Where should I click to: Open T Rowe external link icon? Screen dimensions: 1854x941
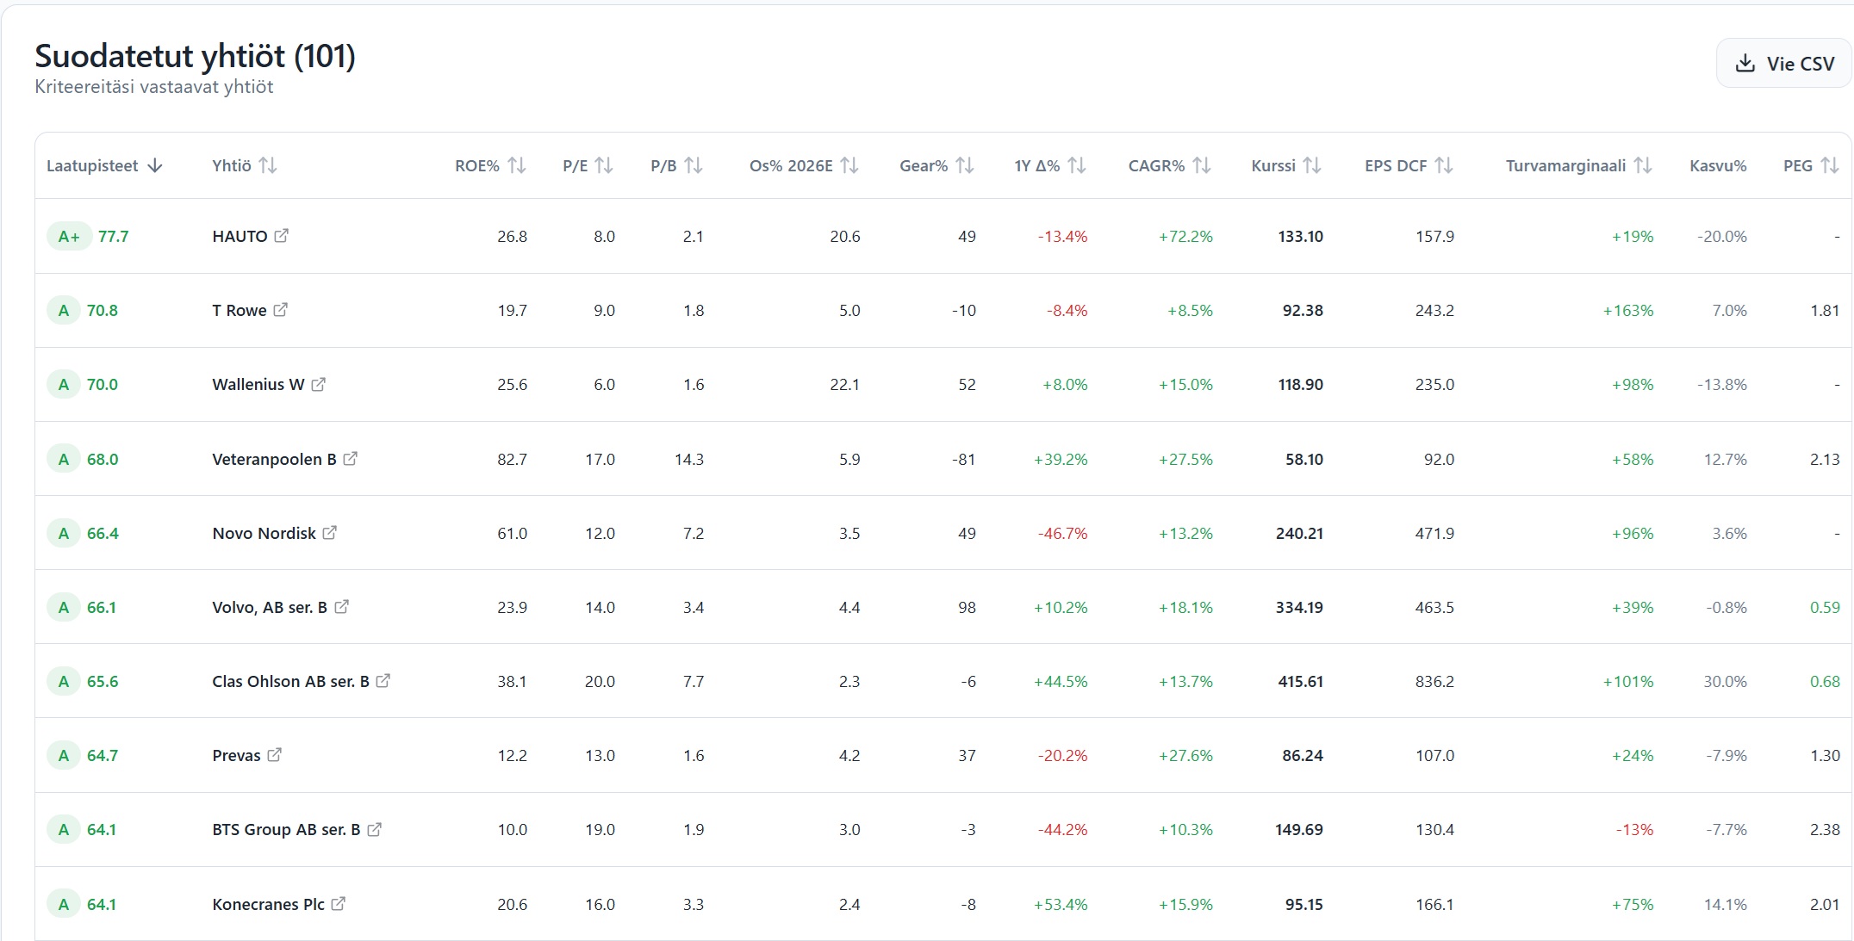pyautogui.click(x=280, y=310)
